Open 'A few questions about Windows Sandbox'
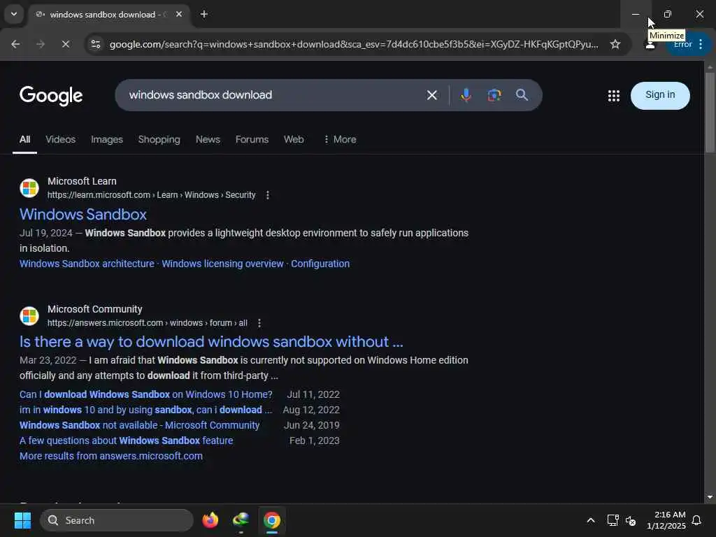The image size is (716, 537). [126, 441]
